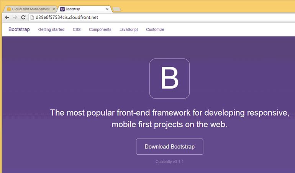This screenshot has height=173, width=295.
Task: Click the page icon in address bar
Action: 31,18
